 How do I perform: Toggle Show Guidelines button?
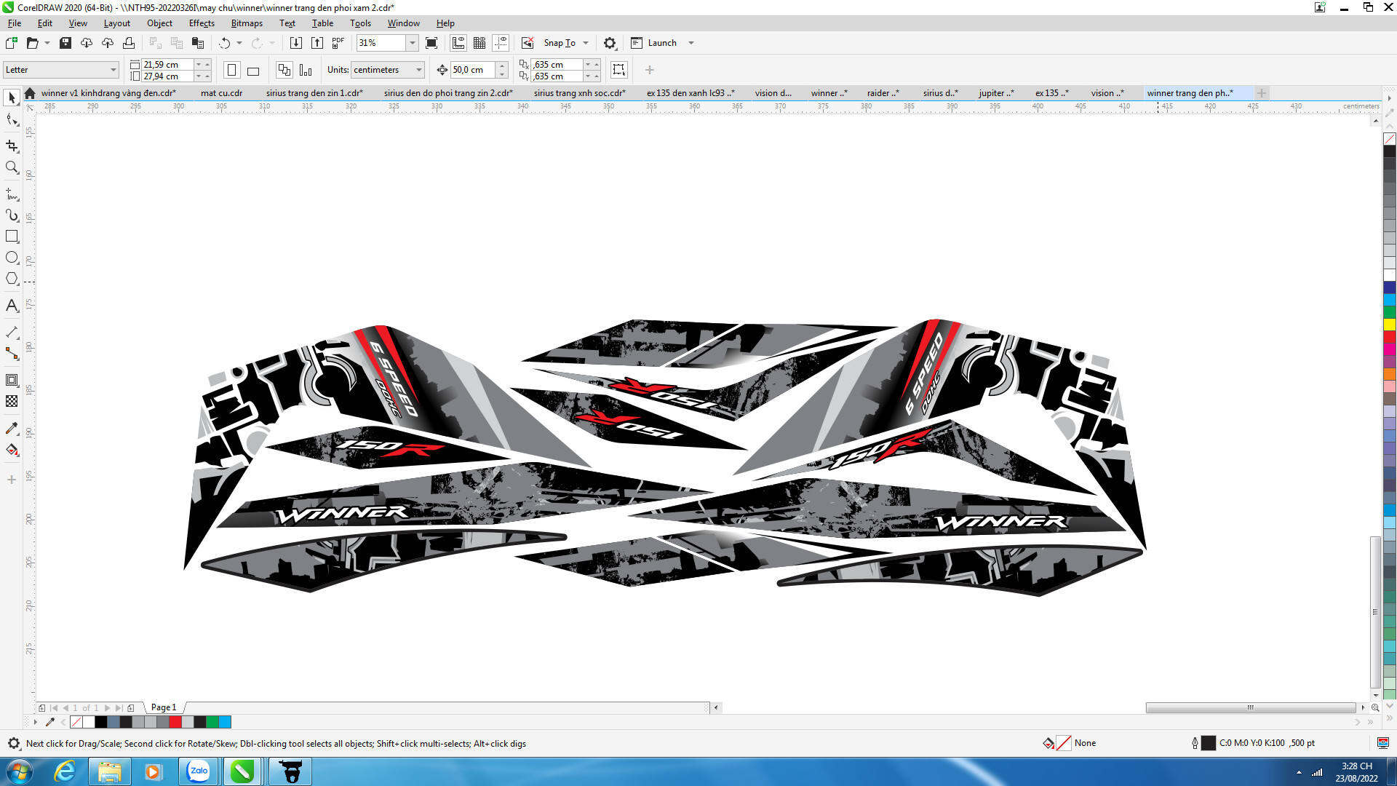tap(501, 43)
